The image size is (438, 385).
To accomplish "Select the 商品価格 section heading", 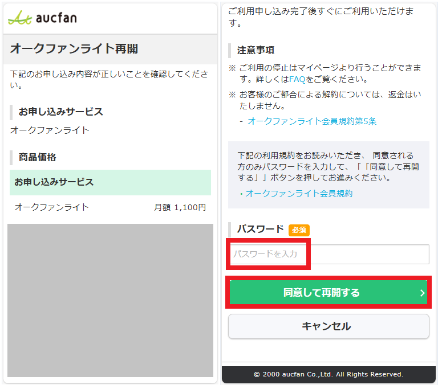I will coord(38,157).
